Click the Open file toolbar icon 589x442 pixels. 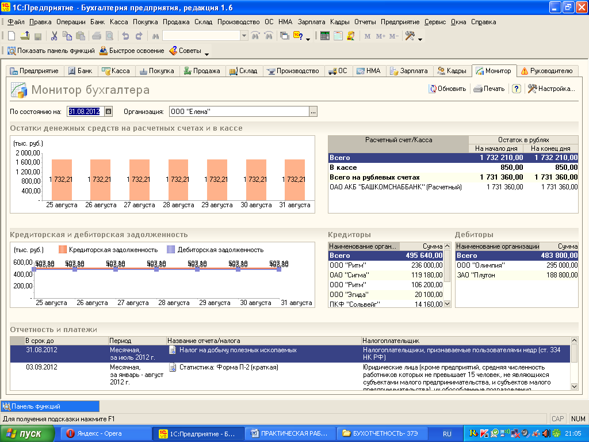click(x=25, y=36)
